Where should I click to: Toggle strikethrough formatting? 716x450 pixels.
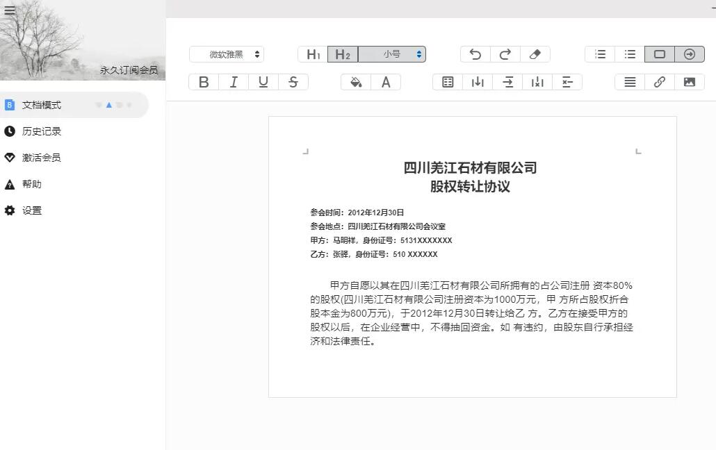pos(293,81)
